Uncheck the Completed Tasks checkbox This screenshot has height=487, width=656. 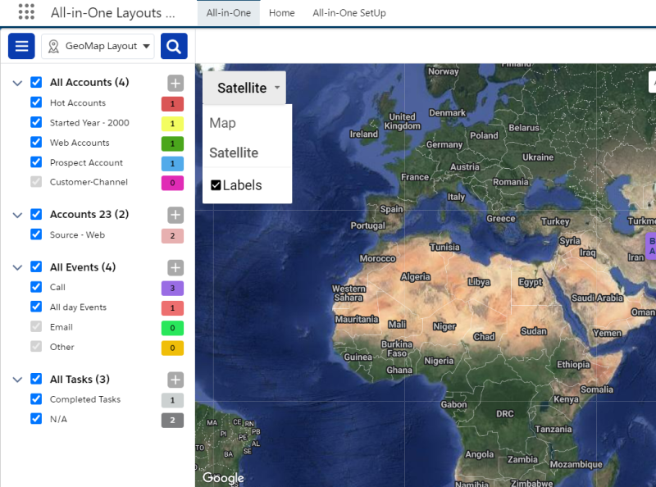coord(36,399)
